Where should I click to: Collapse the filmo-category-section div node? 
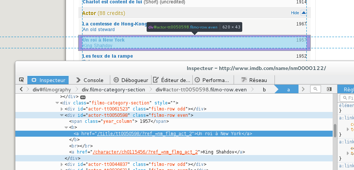tap(57, 103)
